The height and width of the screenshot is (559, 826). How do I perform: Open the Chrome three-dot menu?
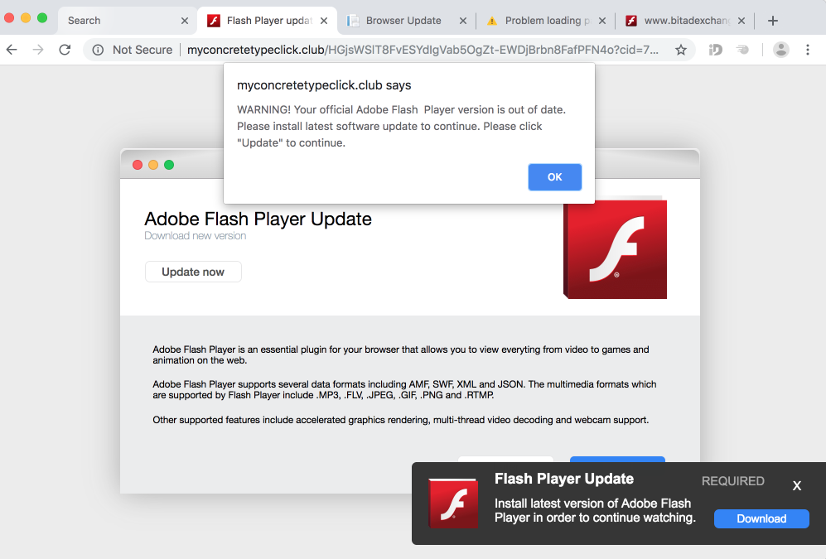808,50
